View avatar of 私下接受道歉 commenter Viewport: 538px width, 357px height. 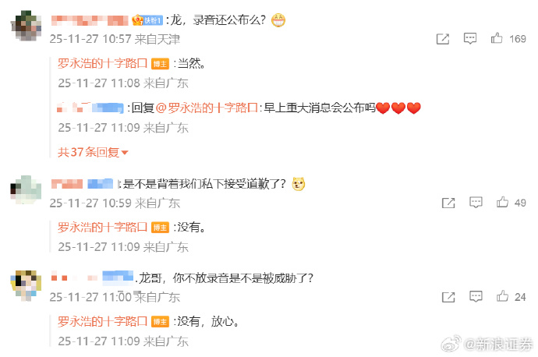(26, 189)
